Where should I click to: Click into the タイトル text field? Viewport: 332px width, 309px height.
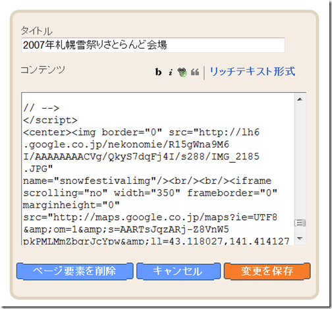click(153, 45)
